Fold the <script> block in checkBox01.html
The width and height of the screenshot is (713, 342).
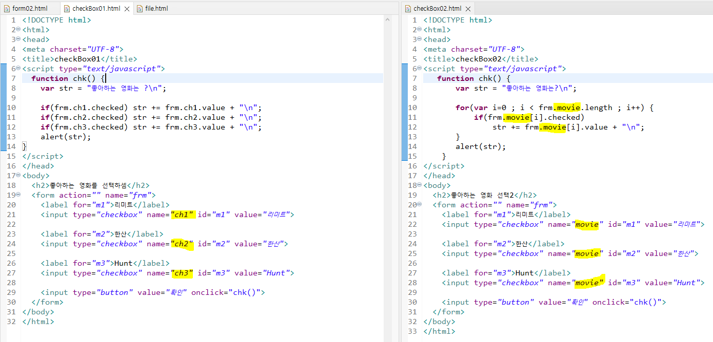click(x=18, y=69)
